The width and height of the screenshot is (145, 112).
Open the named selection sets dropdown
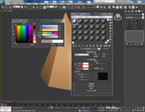click(x=92, y=7)
